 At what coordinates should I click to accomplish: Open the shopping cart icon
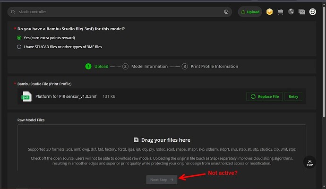coord(280,12)
